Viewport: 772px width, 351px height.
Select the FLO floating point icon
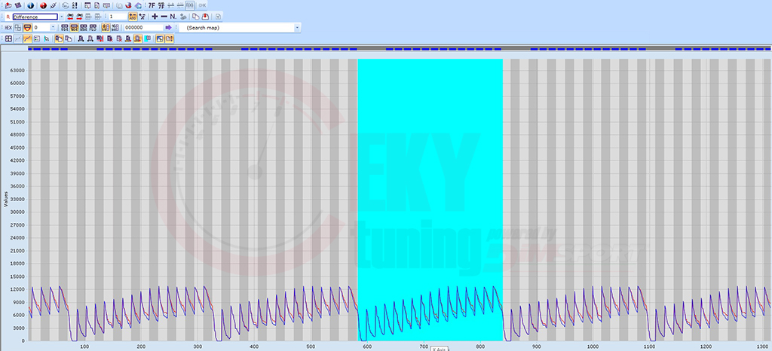[93, 28]
